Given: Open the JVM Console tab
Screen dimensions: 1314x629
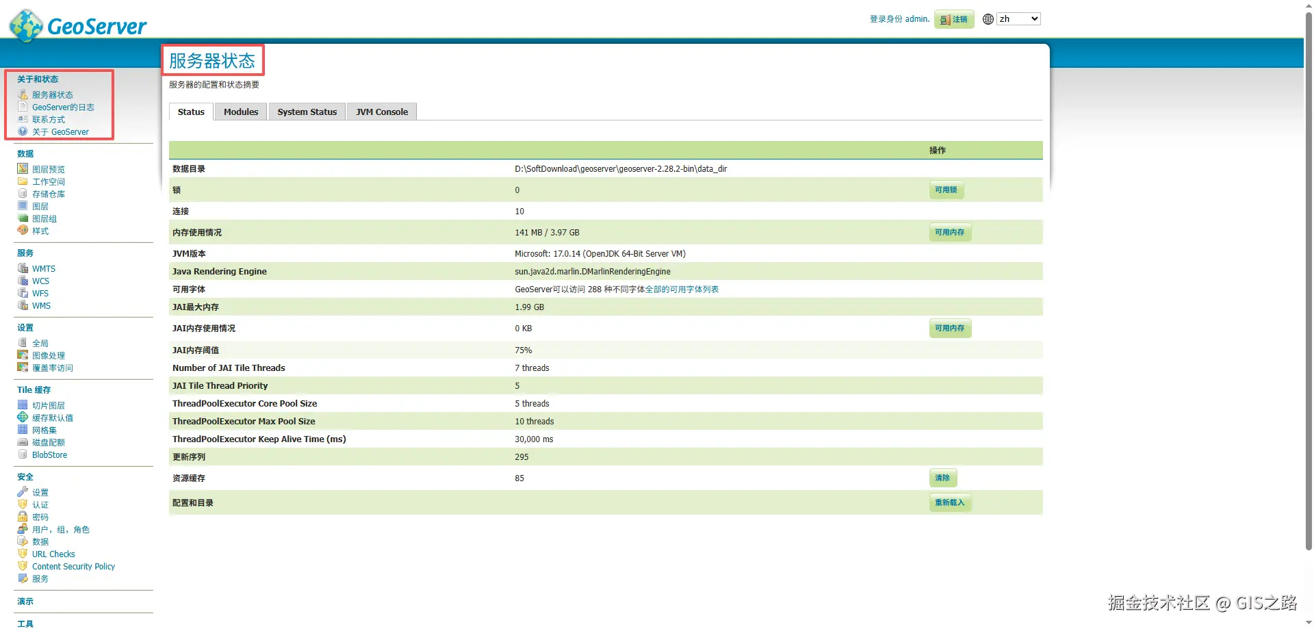Looking at the screenshot, I should pyautogui.click(x=382, y=112).
